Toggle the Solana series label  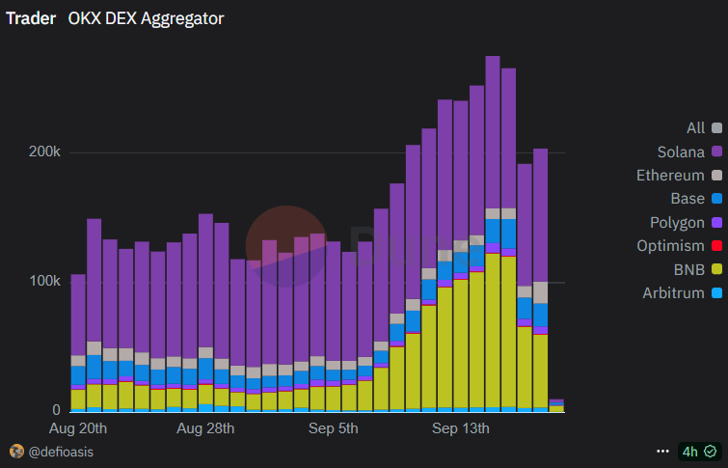(x=681, y=151)
